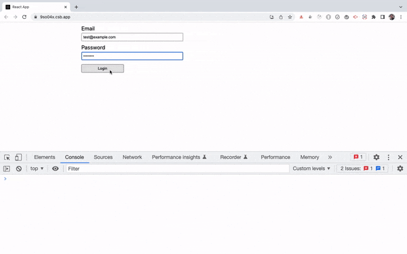The image size is (407, 254).
Task: Click the red triangle extension icon
Action: 301,17
